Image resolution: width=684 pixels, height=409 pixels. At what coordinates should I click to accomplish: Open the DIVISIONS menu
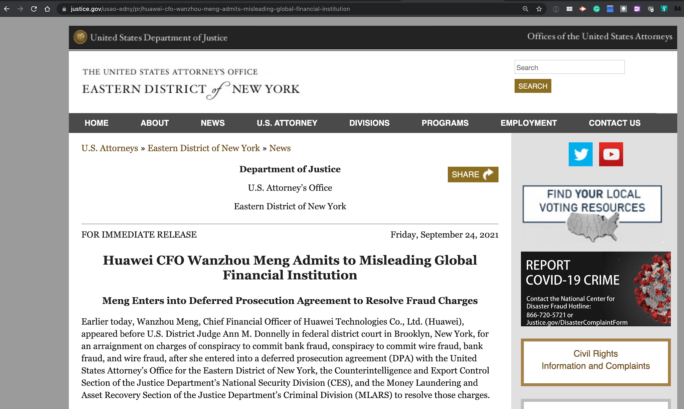369,123
